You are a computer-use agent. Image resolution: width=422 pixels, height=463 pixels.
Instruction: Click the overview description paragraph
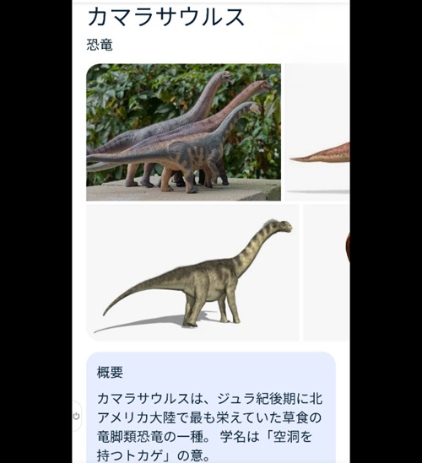point(209,427)
